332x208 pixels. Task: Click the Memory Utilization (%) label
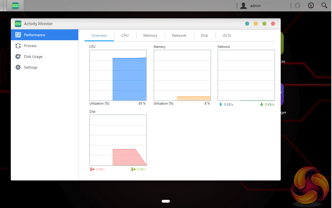(x=164, y=103)
